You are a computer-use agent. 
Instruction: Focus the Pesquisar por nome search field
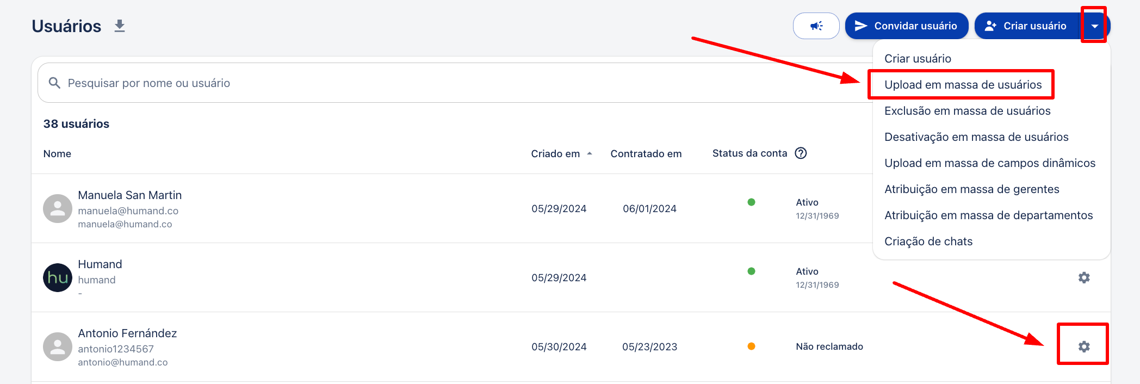point(435,83)
